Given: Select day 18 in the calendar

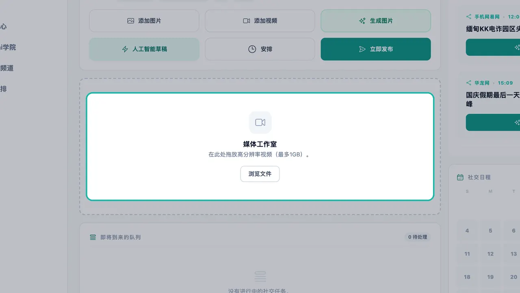Looking at the screenshot, I should tap(467, 277).
